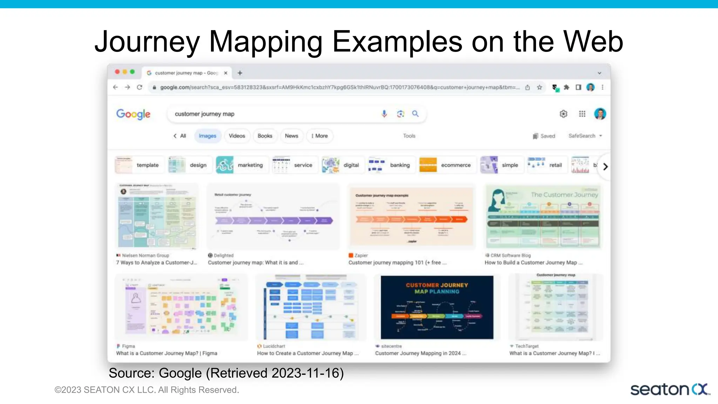
Task: Open a new tab with the plus icon
Action: pos(240,73)
